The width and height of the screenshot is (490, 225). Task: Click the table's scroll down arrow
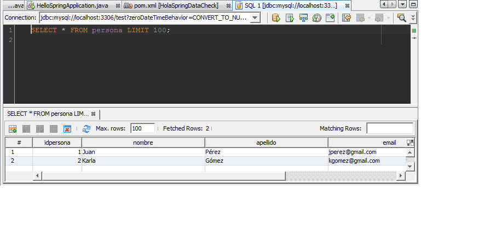pyautogui.click(x=410, y=167)
